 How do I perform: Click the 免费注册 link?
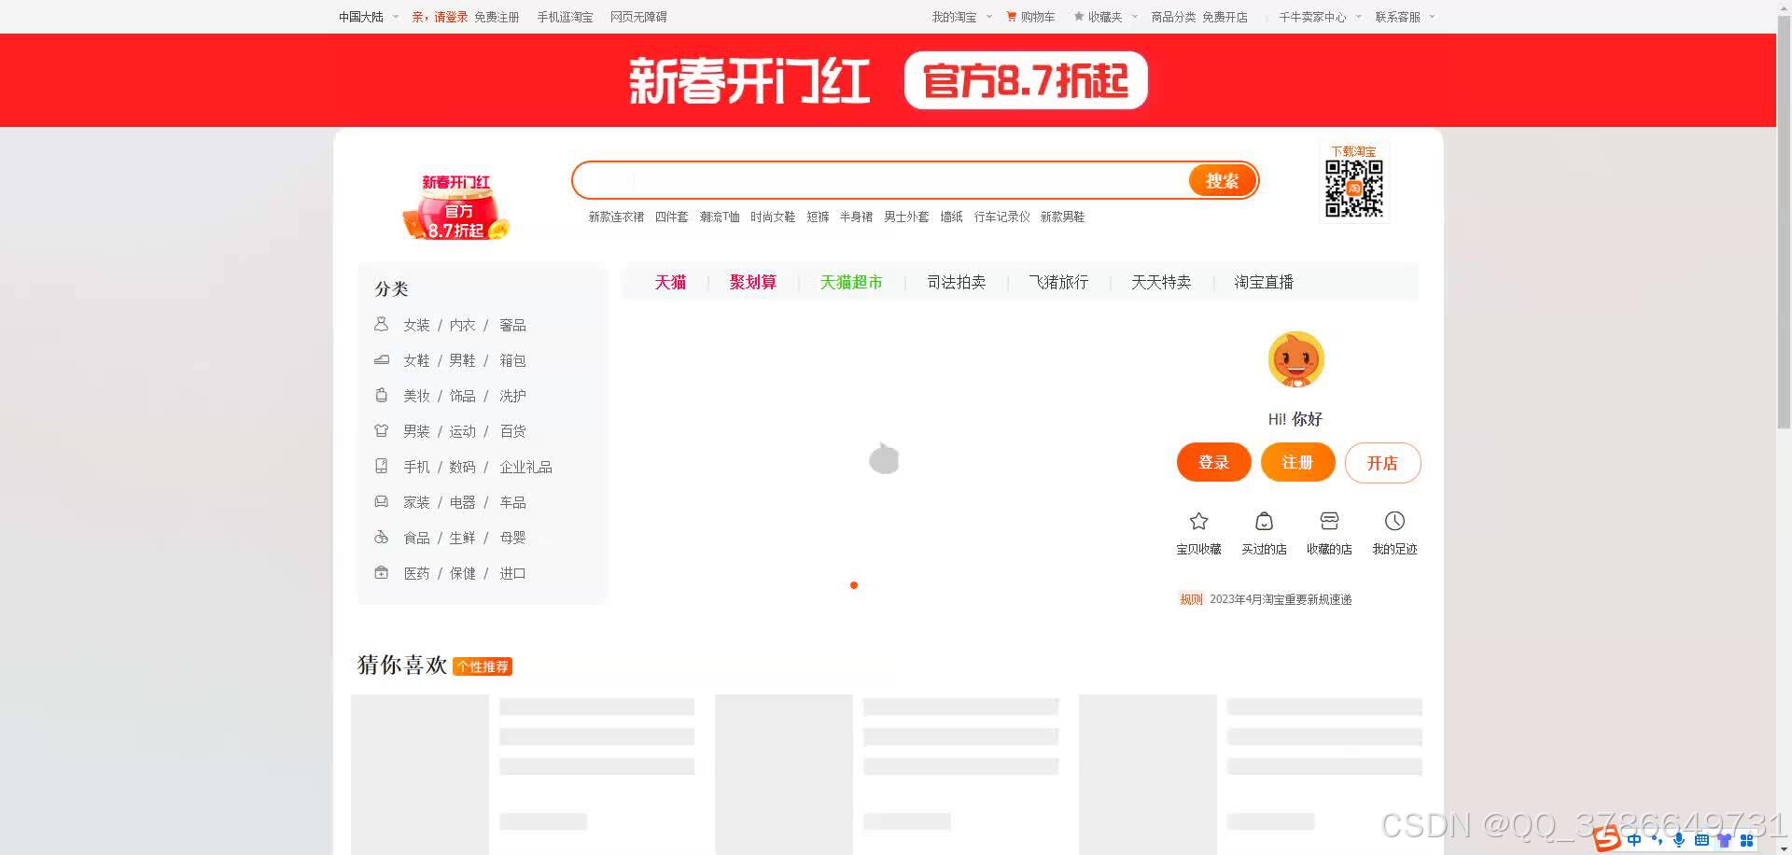coord(497,17)
